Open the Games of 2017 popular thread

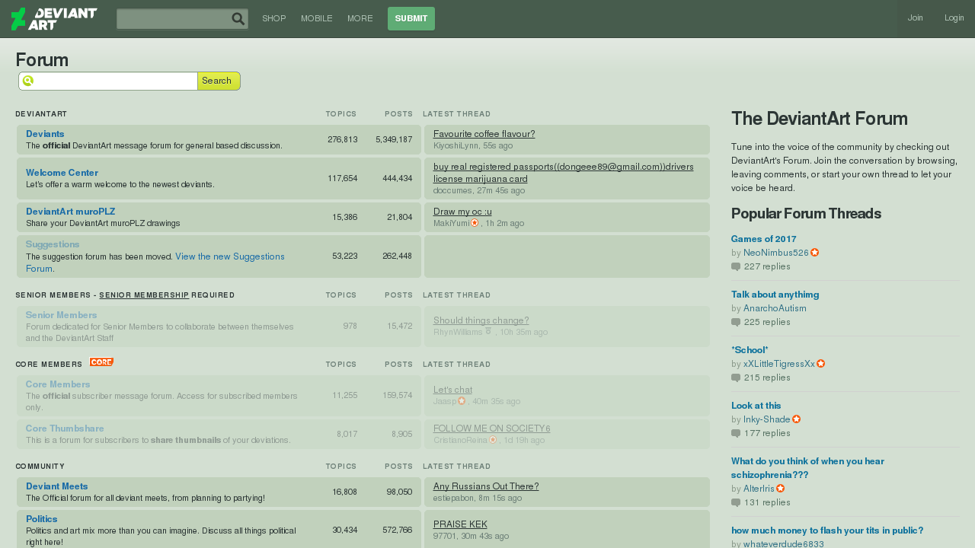pos(764,239)
